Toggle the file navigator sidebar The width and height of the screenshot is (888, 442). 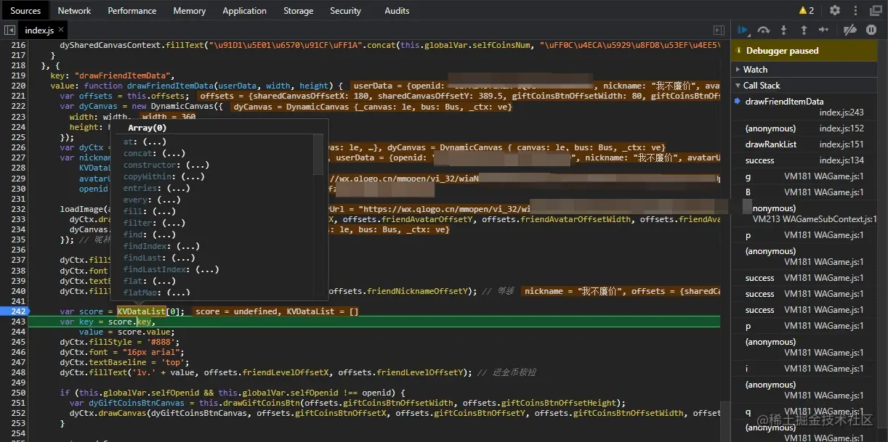click(9, 30)
